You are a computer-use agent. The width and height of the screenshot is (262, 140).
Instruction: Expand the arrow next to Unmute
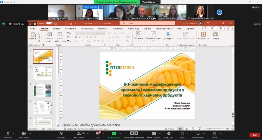point(13,133)
